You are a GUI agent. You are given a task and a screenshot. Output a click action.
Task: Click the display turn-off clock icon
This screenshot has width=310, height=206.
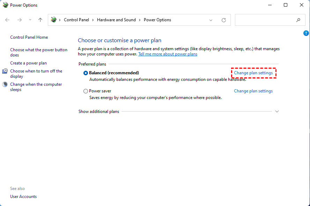tap(5, 71)
